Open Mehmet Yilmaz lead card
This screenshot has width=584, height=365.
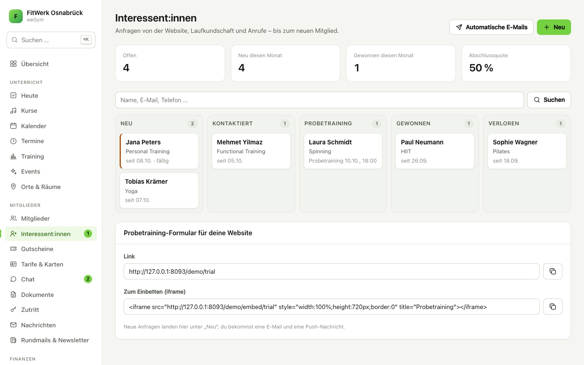[251, 151]
